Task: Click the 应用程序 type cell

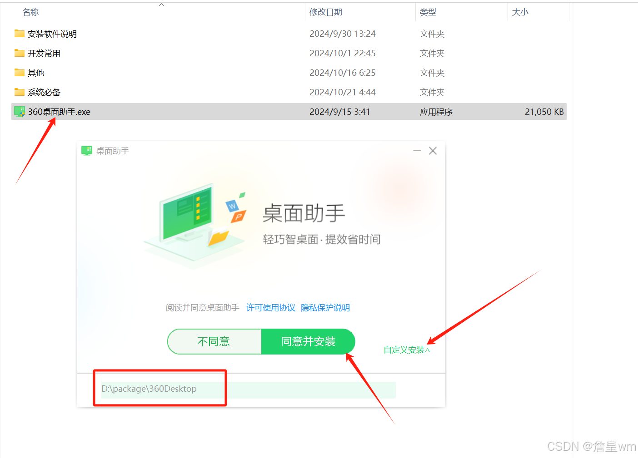Action: (x=436, y=112)
